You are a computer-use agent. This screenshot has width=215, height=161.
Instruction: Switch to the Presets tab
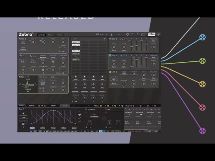pos(59,35)
